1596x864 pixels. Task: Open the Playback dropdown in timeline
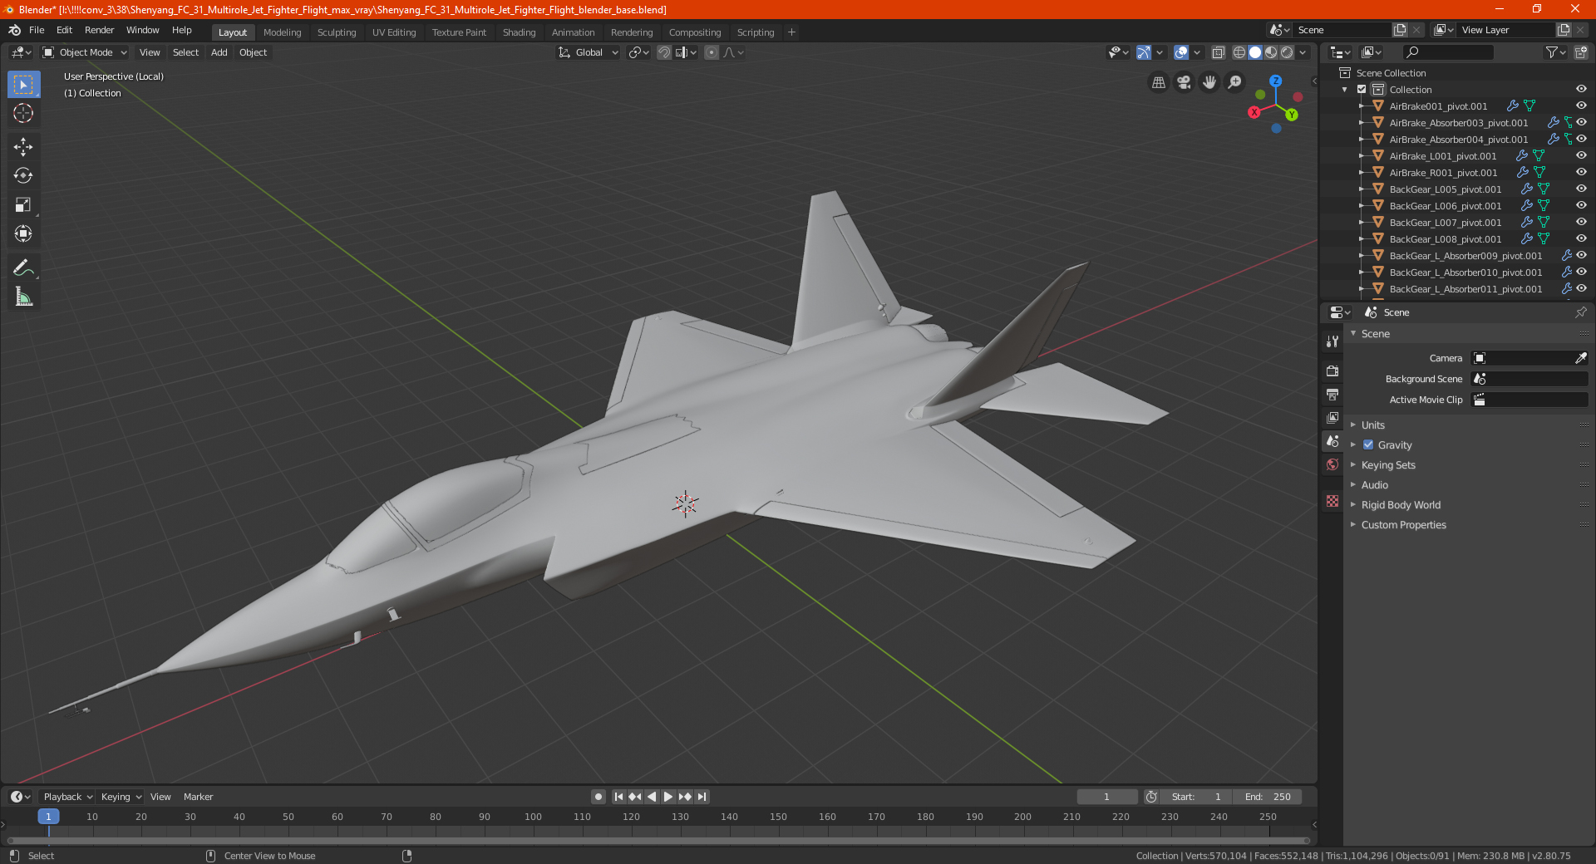point(68,797)
